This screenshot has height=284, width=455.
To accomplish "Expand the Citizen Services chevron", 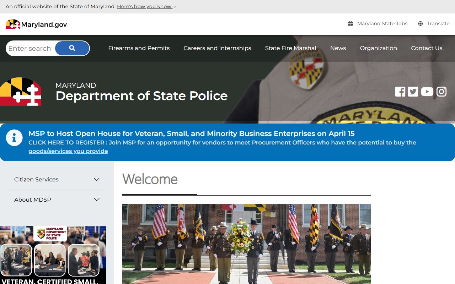I will click(x=97, y=179).
